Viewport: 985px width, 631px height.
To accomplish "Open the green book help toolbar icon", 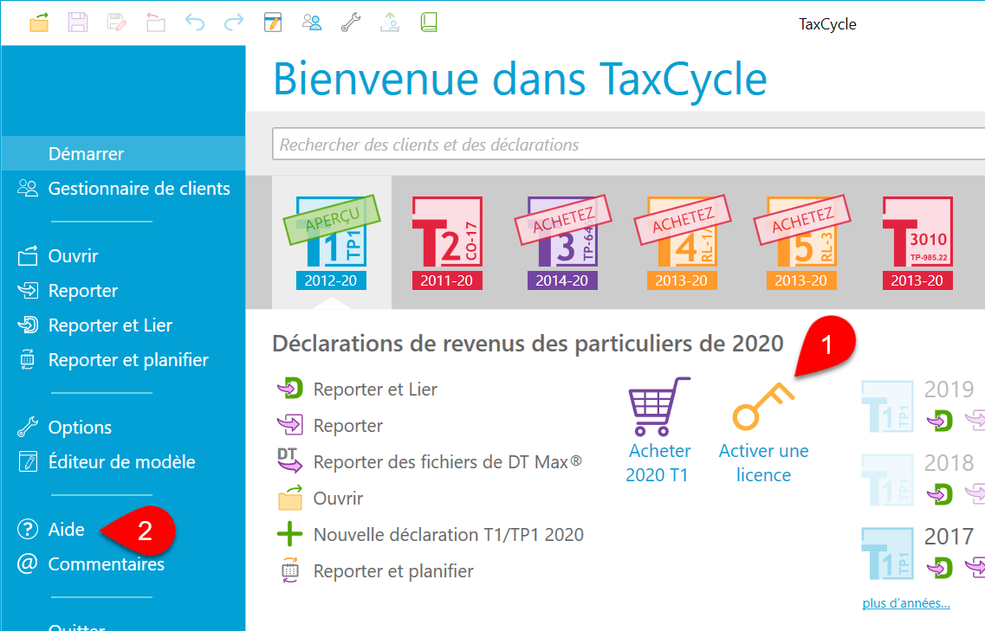I will pyautogui.click(x=429, y=23).
